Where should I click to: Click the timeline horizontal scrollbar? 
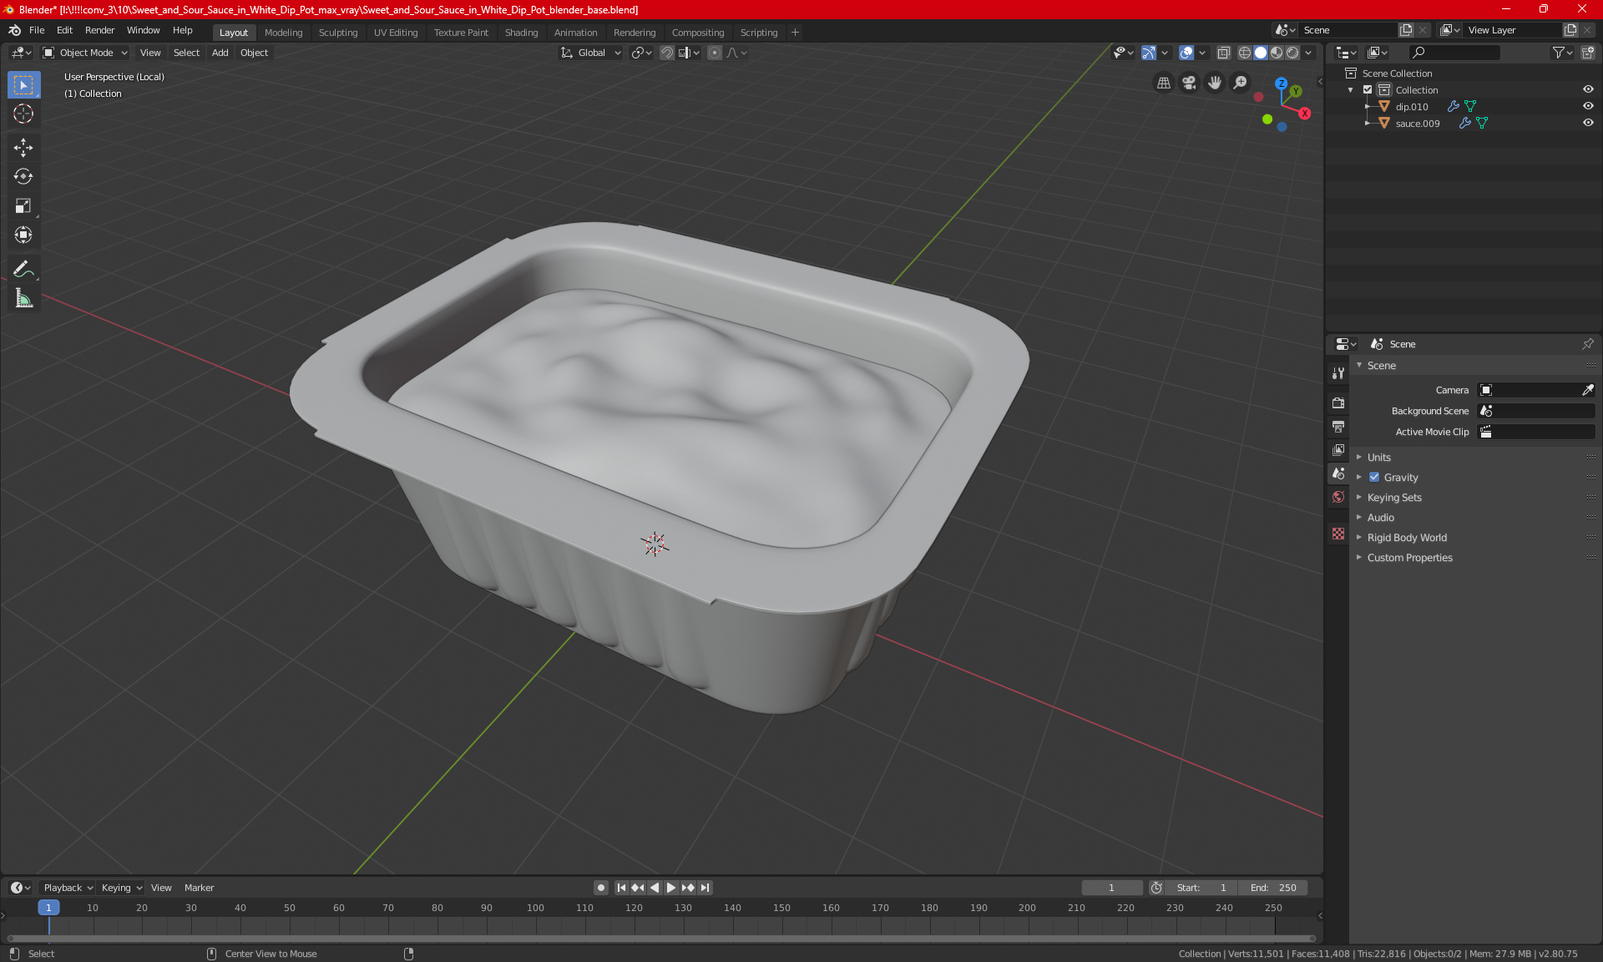(x=661, y=939)
